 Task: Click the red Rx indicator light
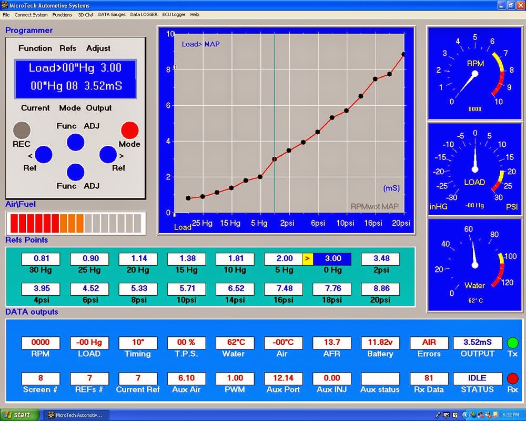512,378
